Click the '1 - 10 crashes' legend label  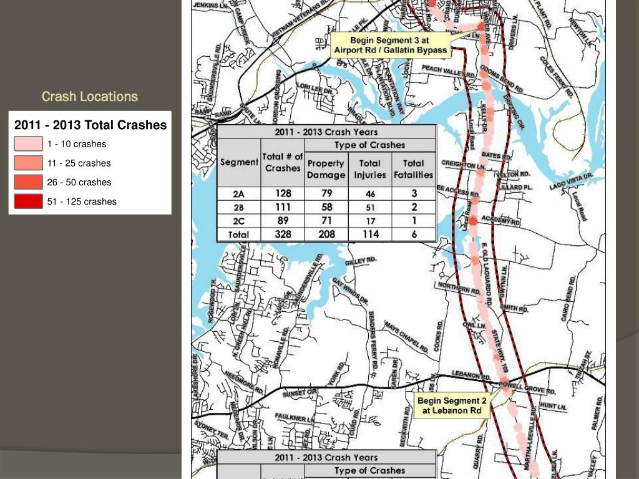point(77,144)
